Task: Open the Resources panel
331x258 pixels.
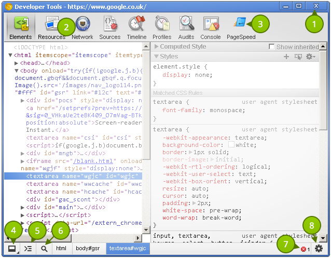Action: (52, 28)
